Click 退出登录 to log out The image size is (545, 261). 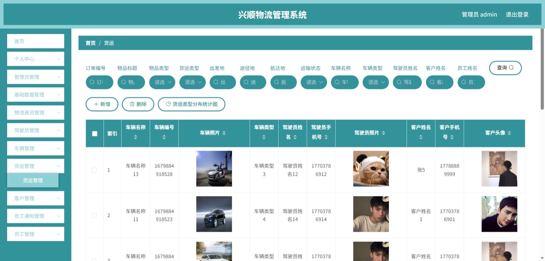click(517, 15)
